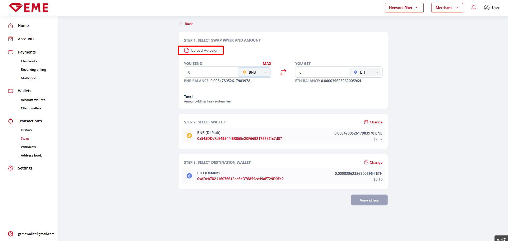Click the User profile icon
The image size is (508, 241).
coord(487,8)
